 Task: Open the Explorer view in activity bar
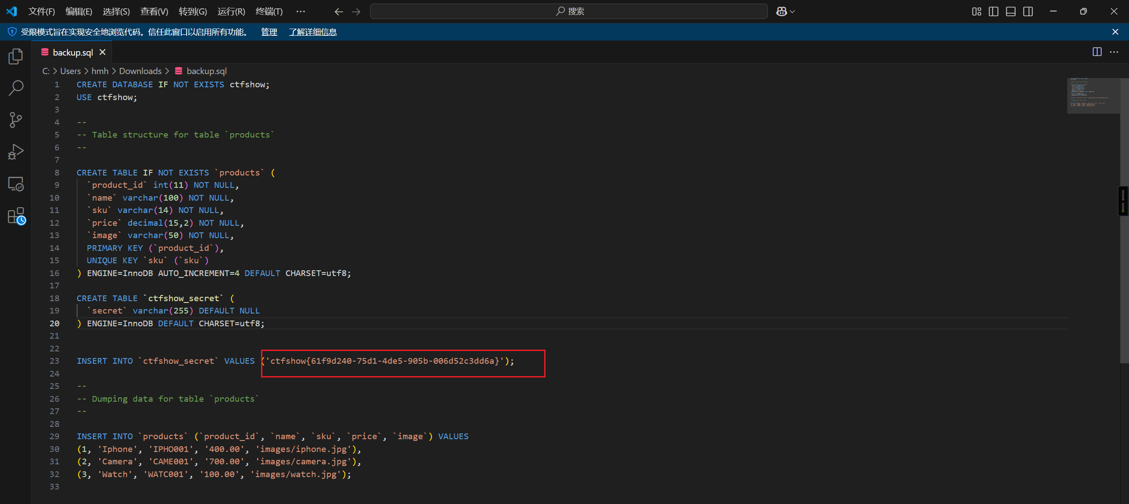(16, 56)
